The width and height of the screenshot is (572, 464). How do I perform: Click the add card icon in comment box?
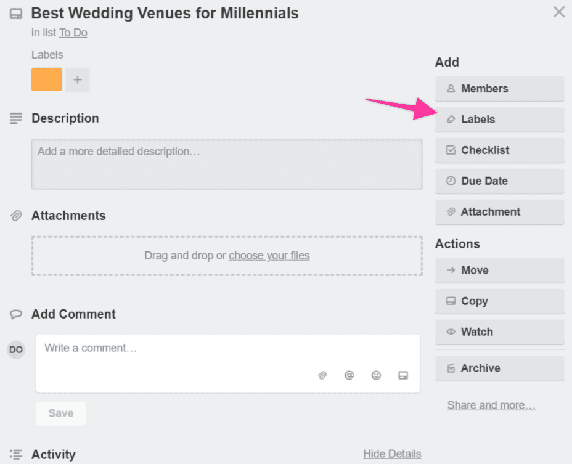[403, 375]
